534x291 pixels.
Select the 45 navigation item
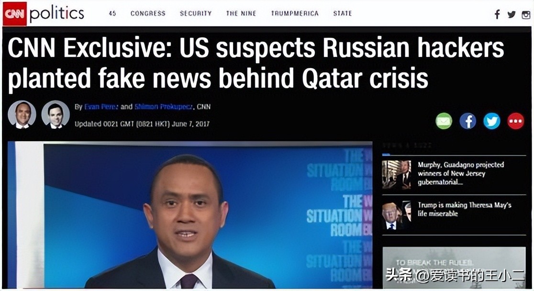[112, 13]
